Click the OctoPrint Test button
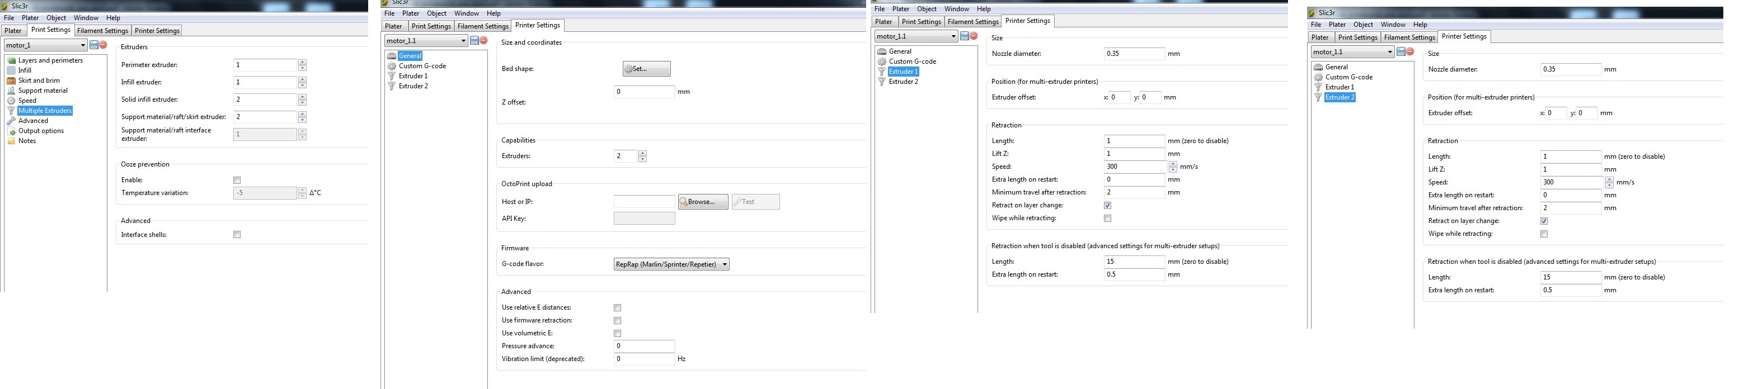The image size is (1739, 389). click(755, 202)
